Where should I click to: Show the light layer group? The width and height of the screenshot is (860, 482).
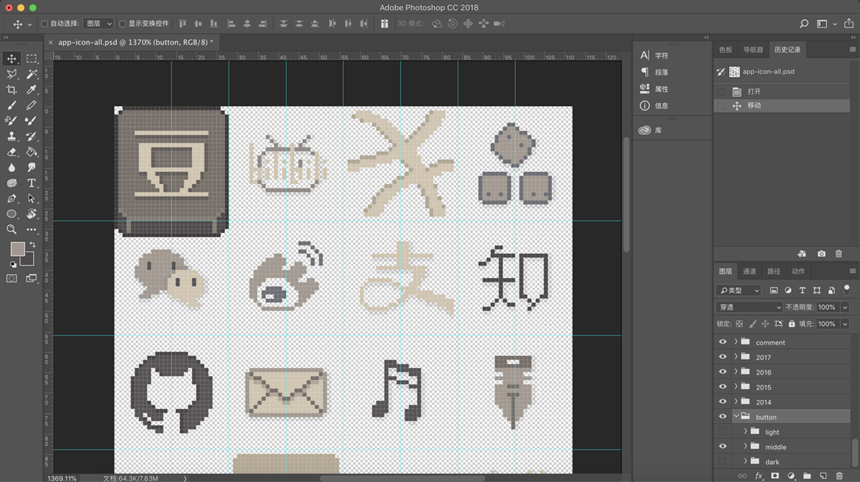pyautogui.click(x=722, y=432)
